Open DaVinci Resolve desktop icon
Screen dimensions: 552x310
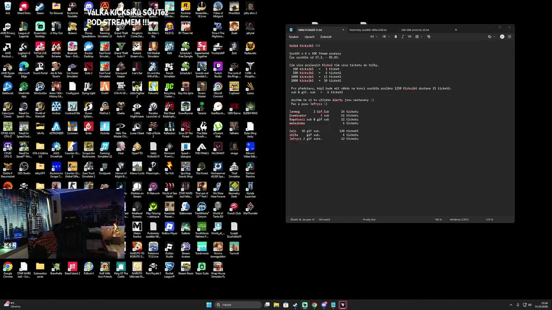click(x=250, y=170)
